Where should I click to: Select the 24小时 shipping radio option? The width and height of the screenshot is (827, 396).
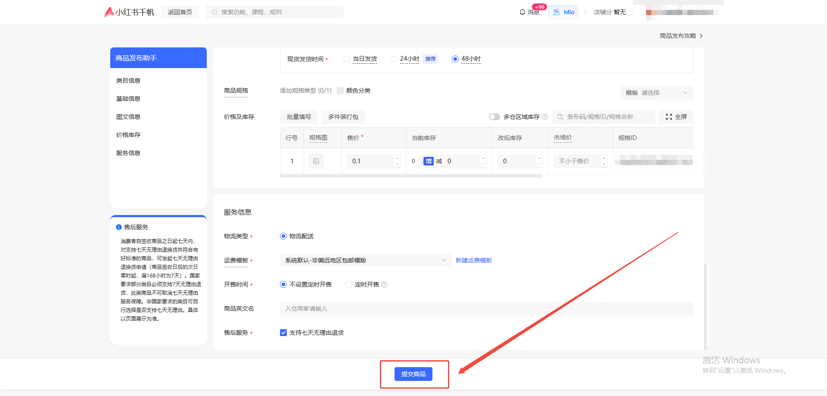tap(394, 59)
